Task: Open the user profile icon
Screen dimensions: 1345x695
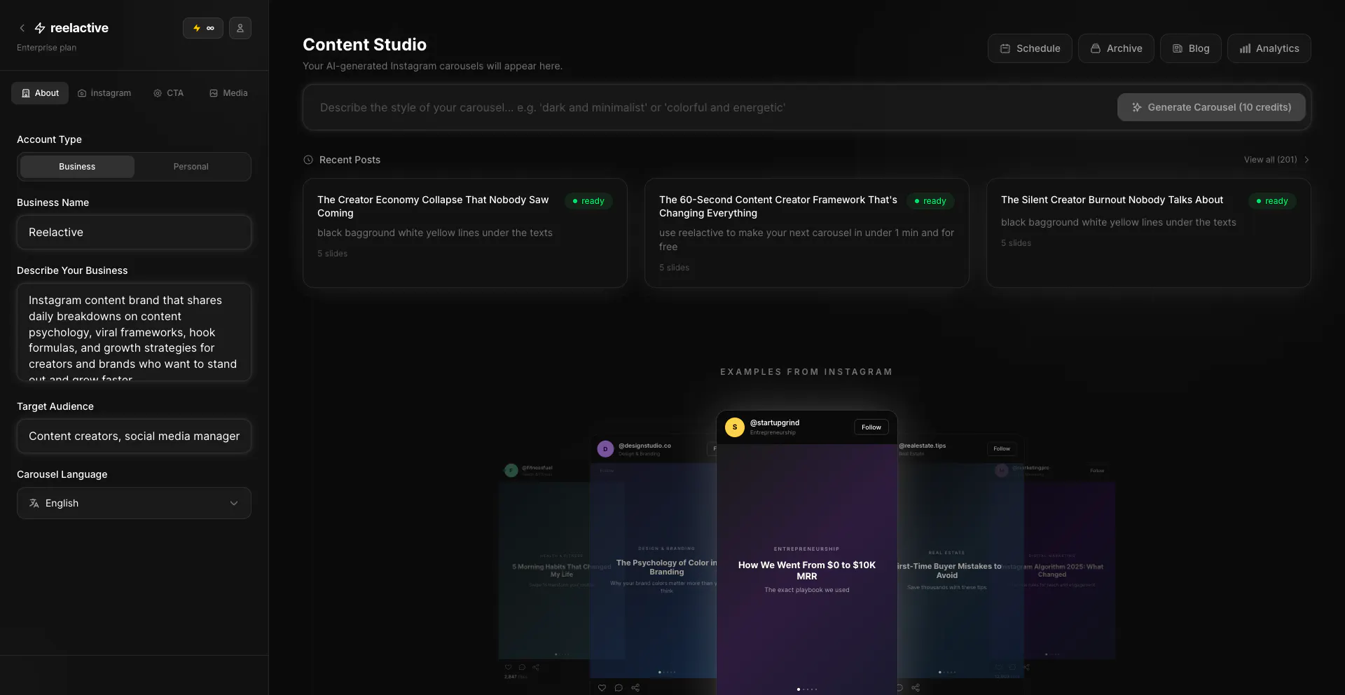Action: [240, 28]
